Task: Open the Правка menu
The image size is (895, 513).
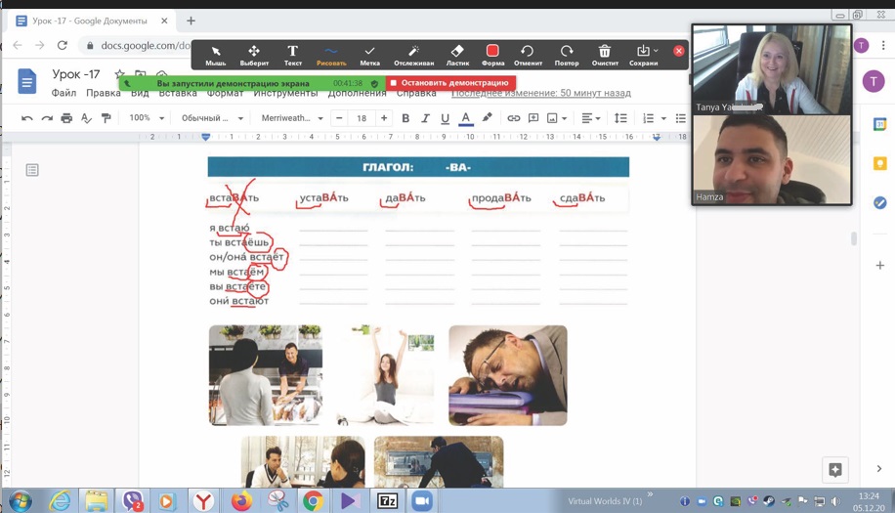Action: [x=103, y=94]
